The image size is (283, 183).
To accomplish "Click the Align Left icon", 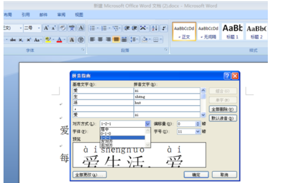I will [92, 39].
